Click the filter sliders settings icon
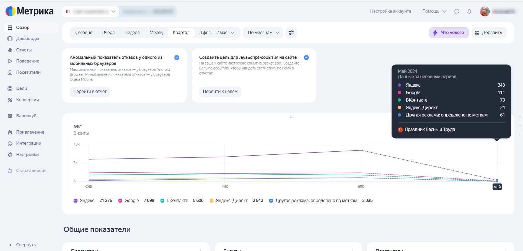This screenshot has height=251, width=523. (291, 32)
